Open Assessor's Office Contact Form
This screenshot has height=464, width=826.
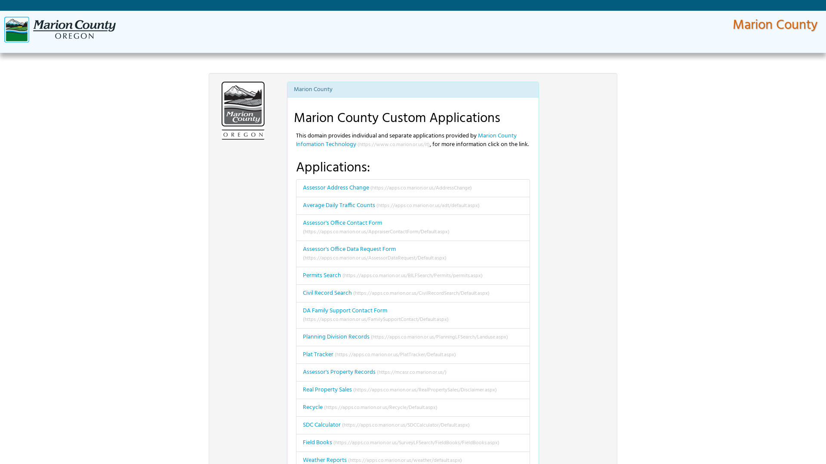coord(342,223)
